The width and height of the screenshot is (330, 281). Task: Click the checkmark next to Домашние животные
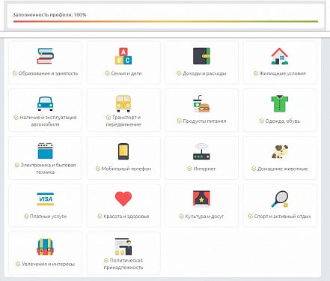254,169
